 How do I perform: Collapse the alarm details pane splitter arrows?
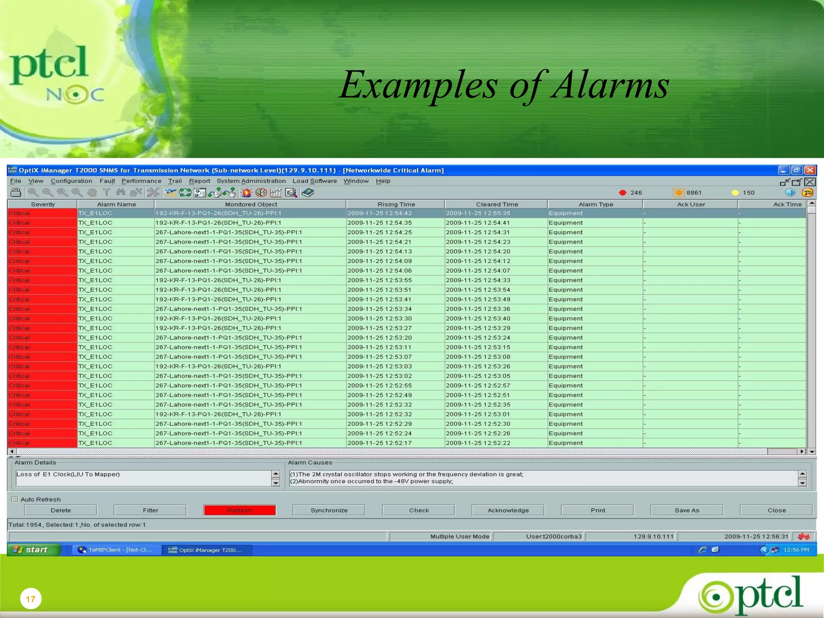[15, 457]
